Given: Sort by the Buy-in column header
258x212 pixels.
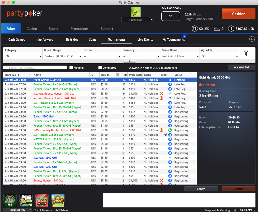Looking at the screenshot, I should [107, 75].
